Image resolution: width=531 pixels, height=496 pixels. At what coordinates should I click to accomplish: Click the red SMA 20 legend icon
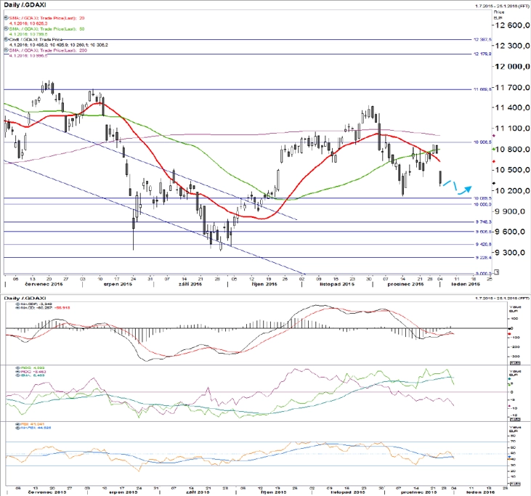tap(6, 17)
